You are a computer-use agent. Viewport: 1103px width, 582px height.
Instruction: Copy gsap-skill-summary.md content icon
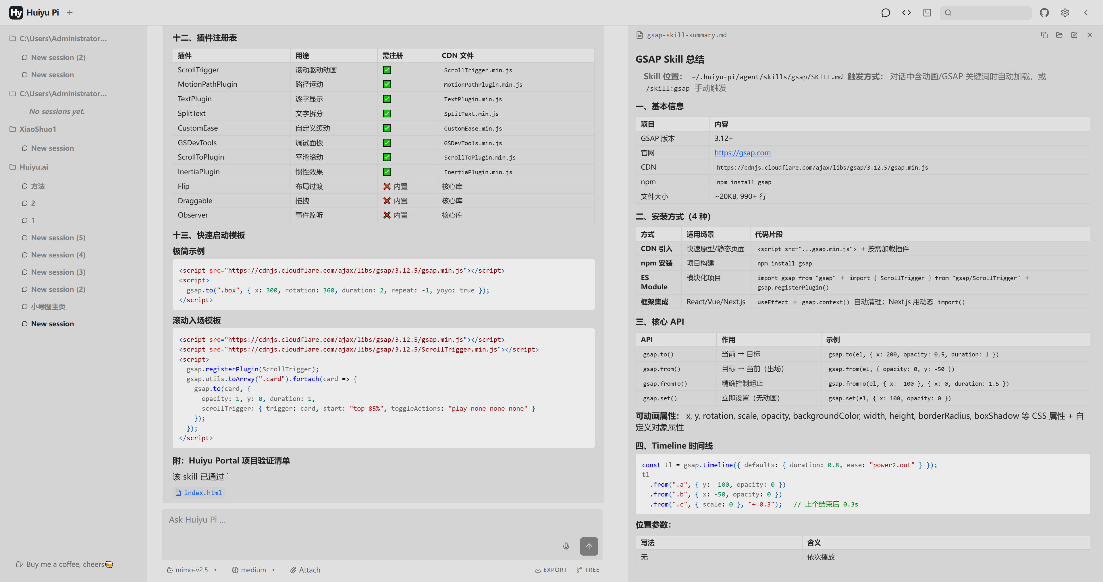pos(1044,35)
